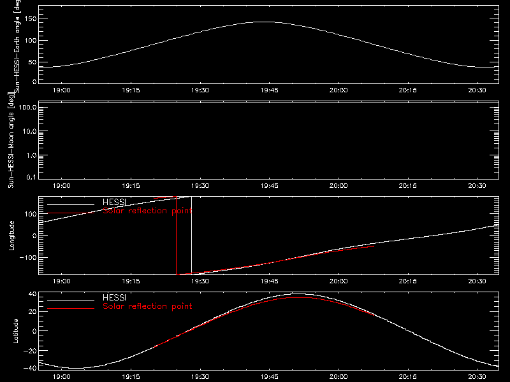Click 19:15 time label under Moon angle plot
Image resolution: width=510 pixels, height=382 pixels.
tap(131, 186)
